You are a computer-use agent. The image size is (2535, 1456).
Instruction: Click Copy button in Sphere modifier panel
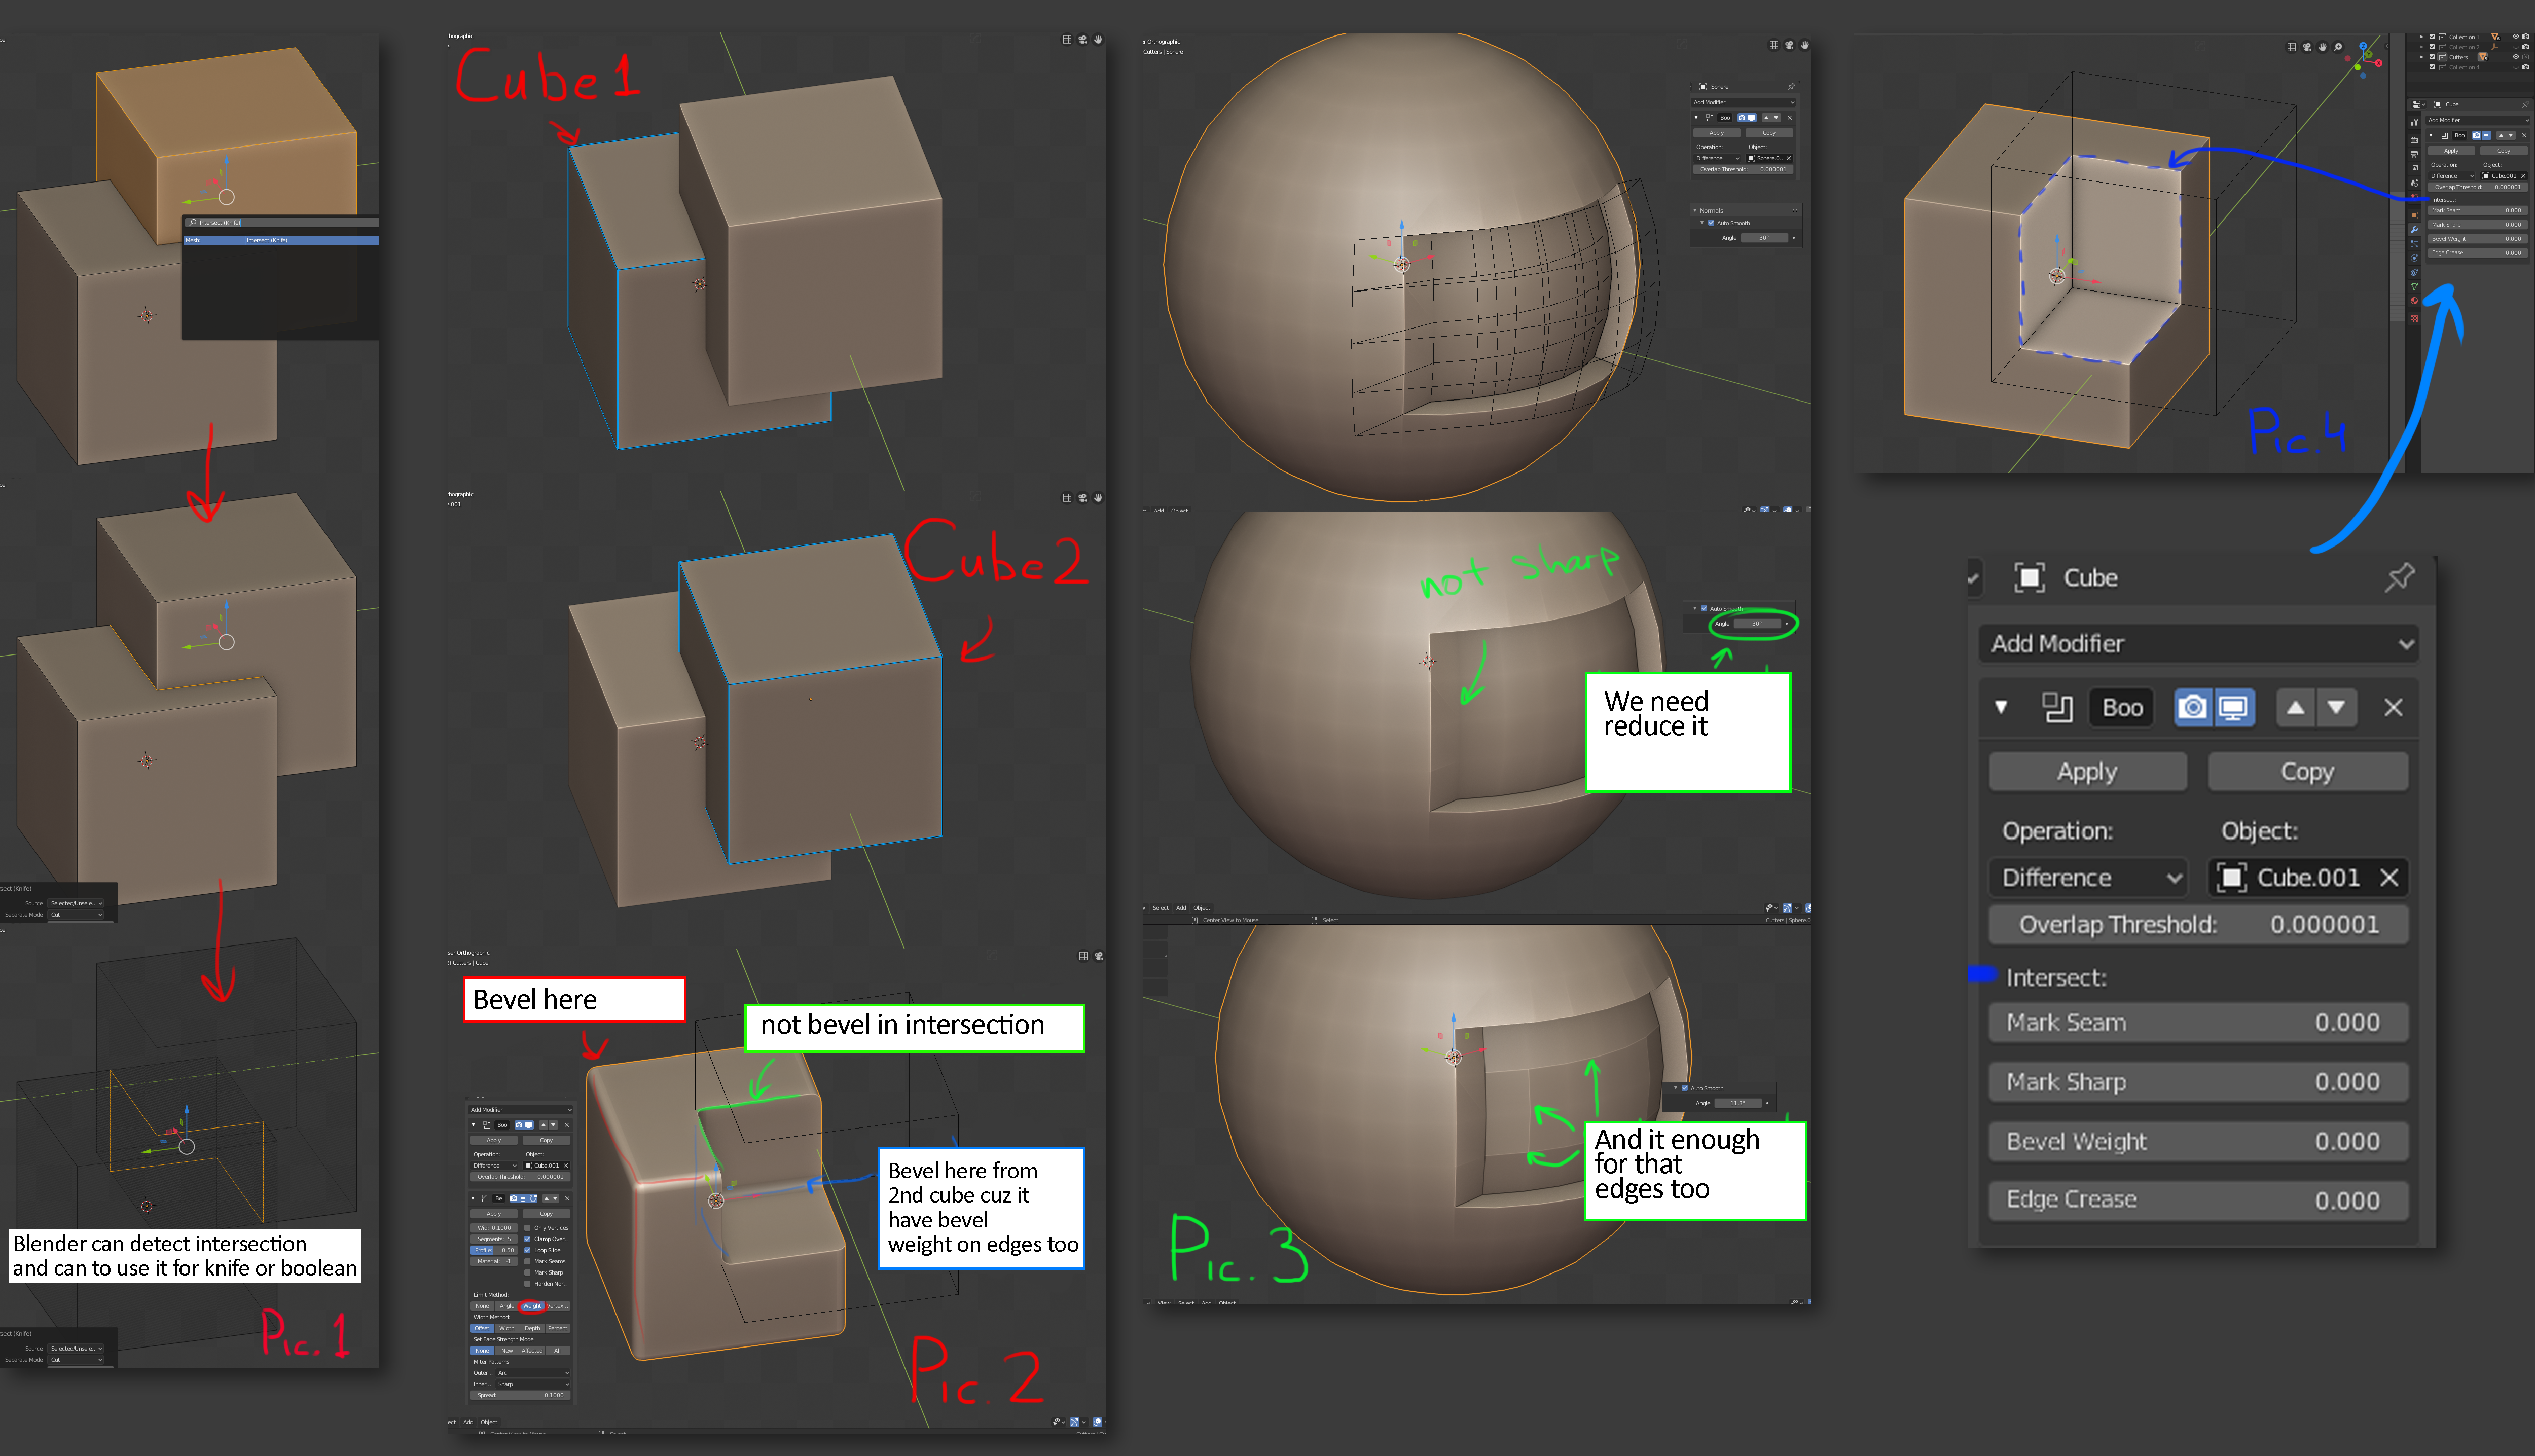pos(1769,133)
